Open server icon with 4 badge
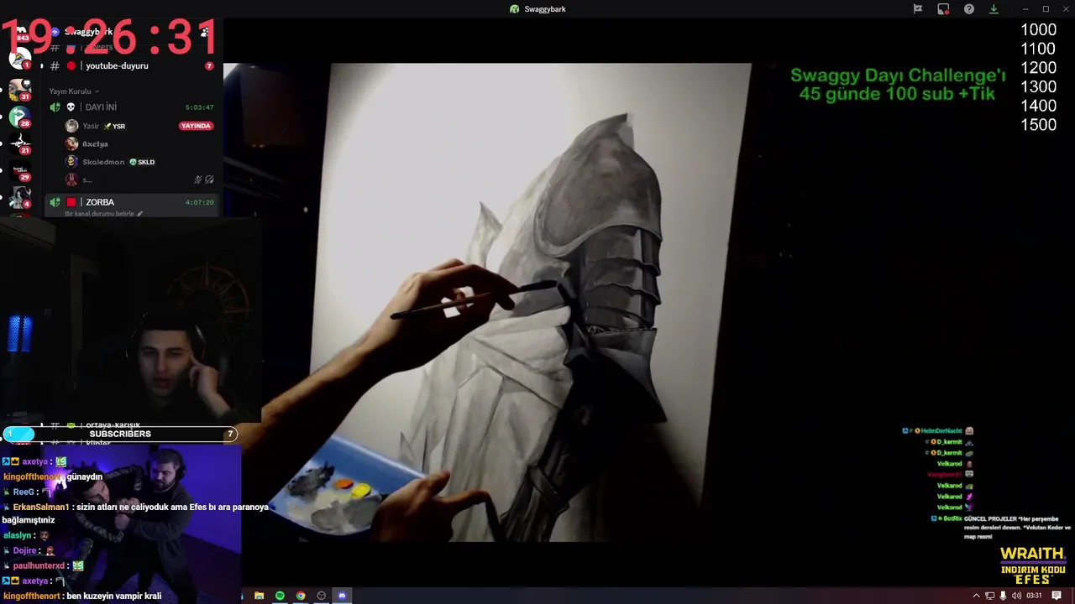The width and height of the screenshot is (1075, 604). tap(20, 196)
